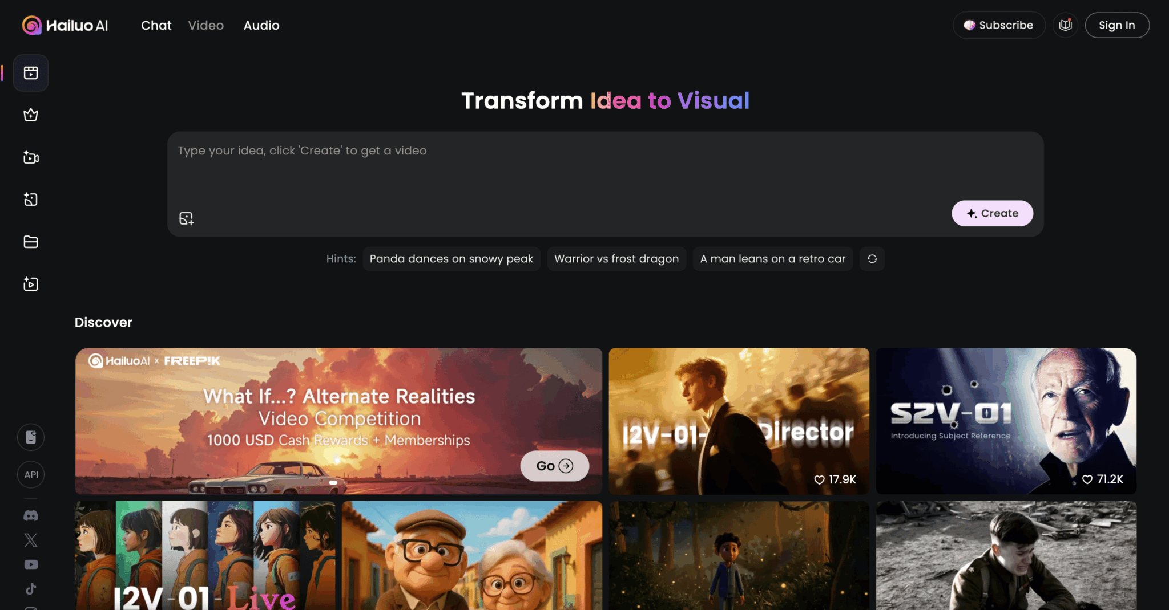Click the X (Twitter) icon
The height and width of the screenshot is (610, 1169).
(31, 540)
